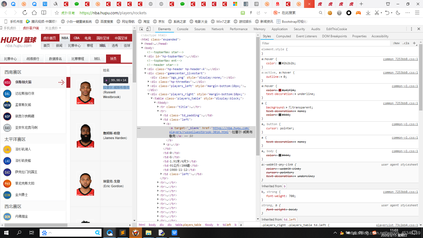This screenshot has height=238, width=423.
Task: Bookmark page with star icon
Action: pyautogui.click(x=57, y=13)
